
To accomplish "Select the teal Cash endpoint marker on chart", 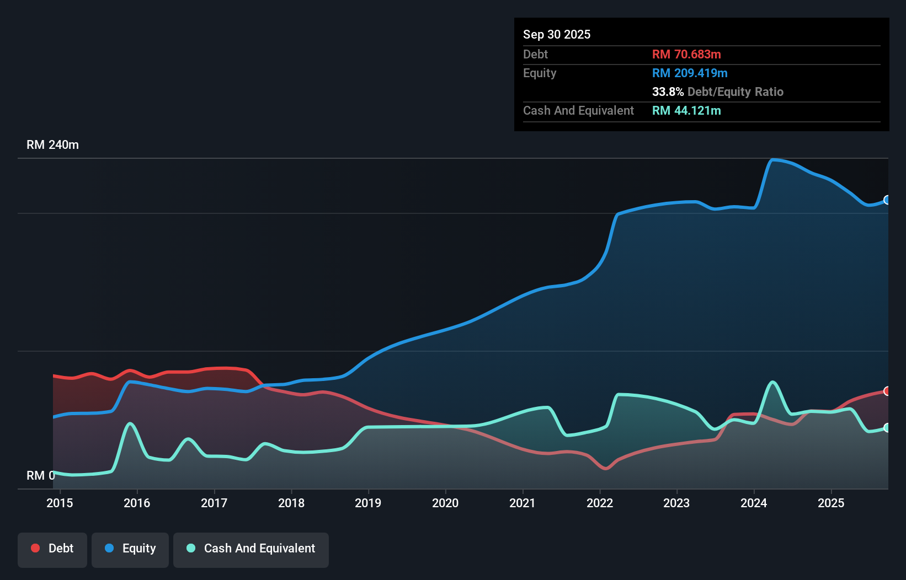I will point(887,427).
